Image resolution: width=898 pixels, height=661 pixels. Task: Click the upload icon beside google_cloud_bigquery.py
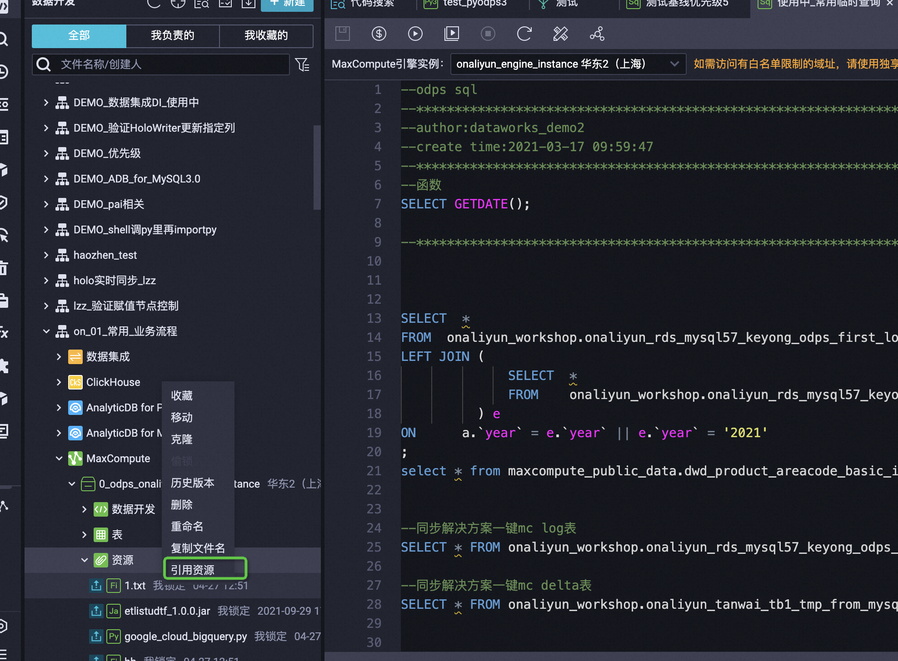pyautogui.click(x=96, y=636)
